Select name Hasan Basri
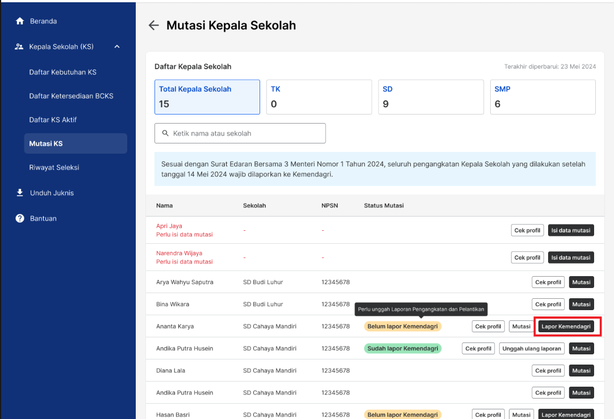This screenshot has height=419, width=614. click(x=173, y=414)
